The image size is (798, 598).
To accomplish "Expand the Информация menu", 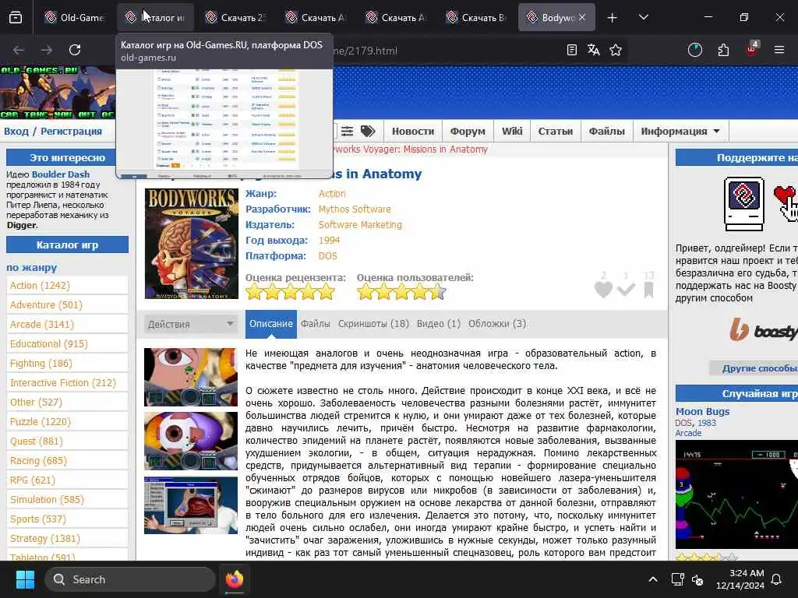I will tap(680, 131).
